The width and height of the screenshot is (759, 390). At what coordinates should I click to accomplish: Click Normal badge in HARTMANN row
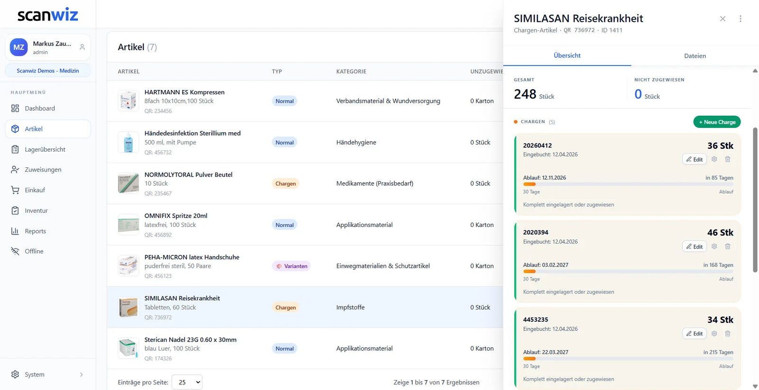[285, 101]
